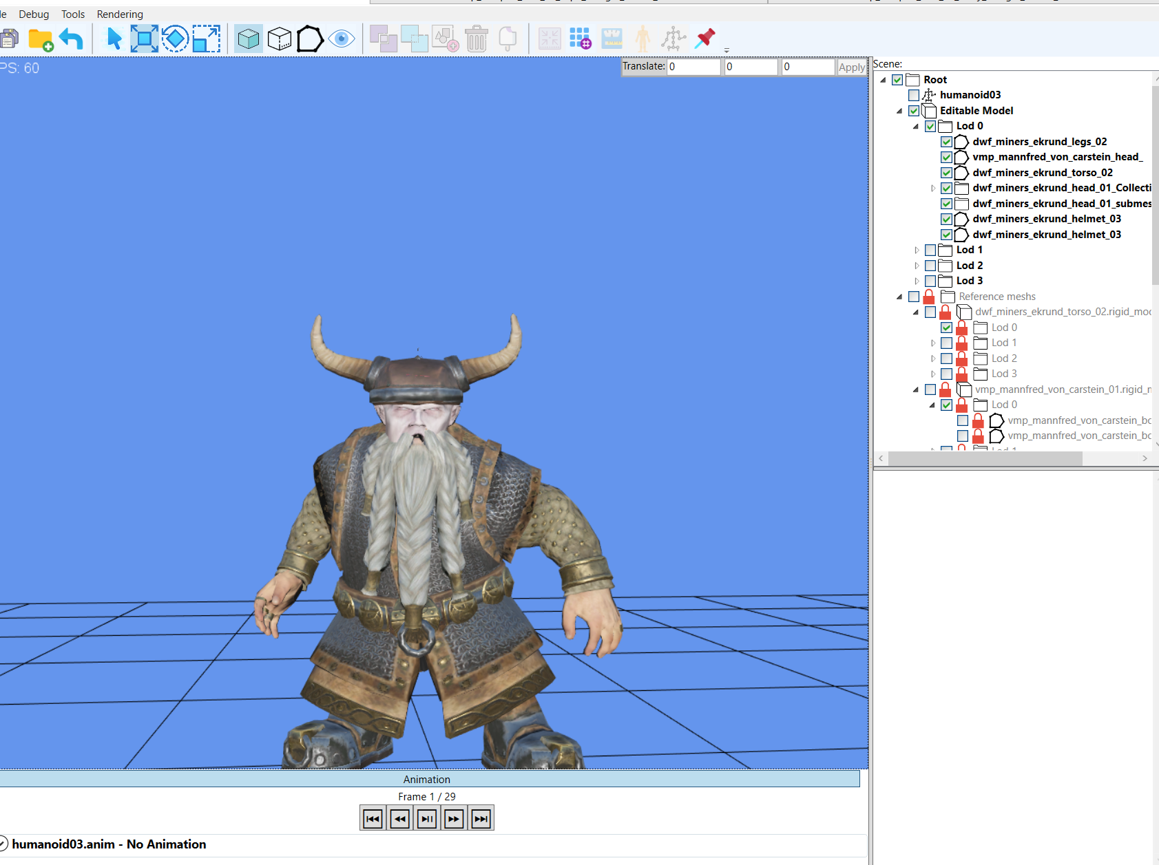Toggle the Lod 1 checkbox under Editable Model
This screenshot has height=865, width=1159.
[930, 250]
